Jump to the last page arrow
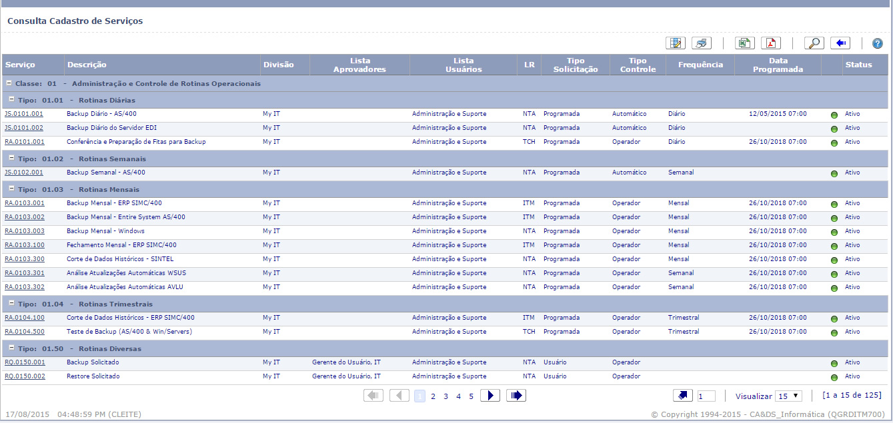893x423 pixels. coord(516,396)
